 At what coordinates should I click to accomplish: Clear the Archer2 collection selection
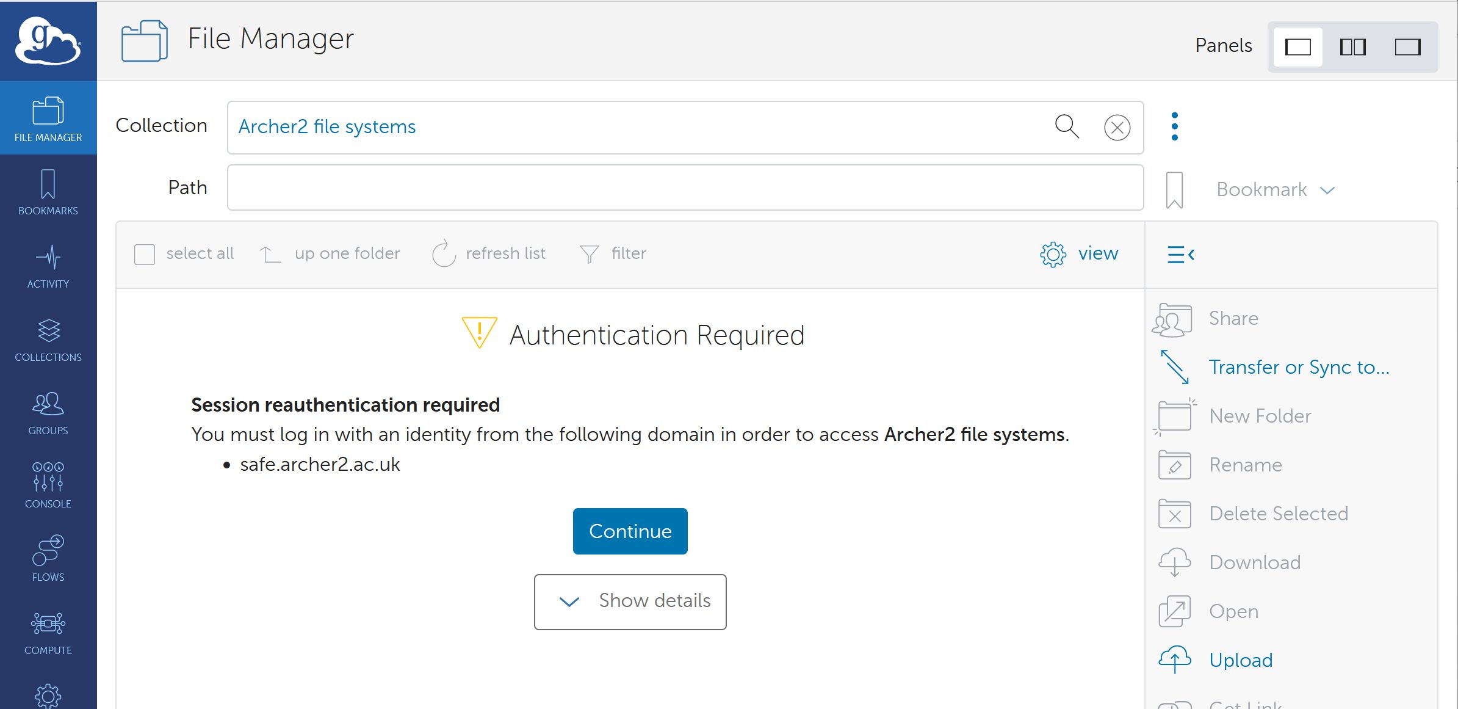click(x=1117, y=128)
